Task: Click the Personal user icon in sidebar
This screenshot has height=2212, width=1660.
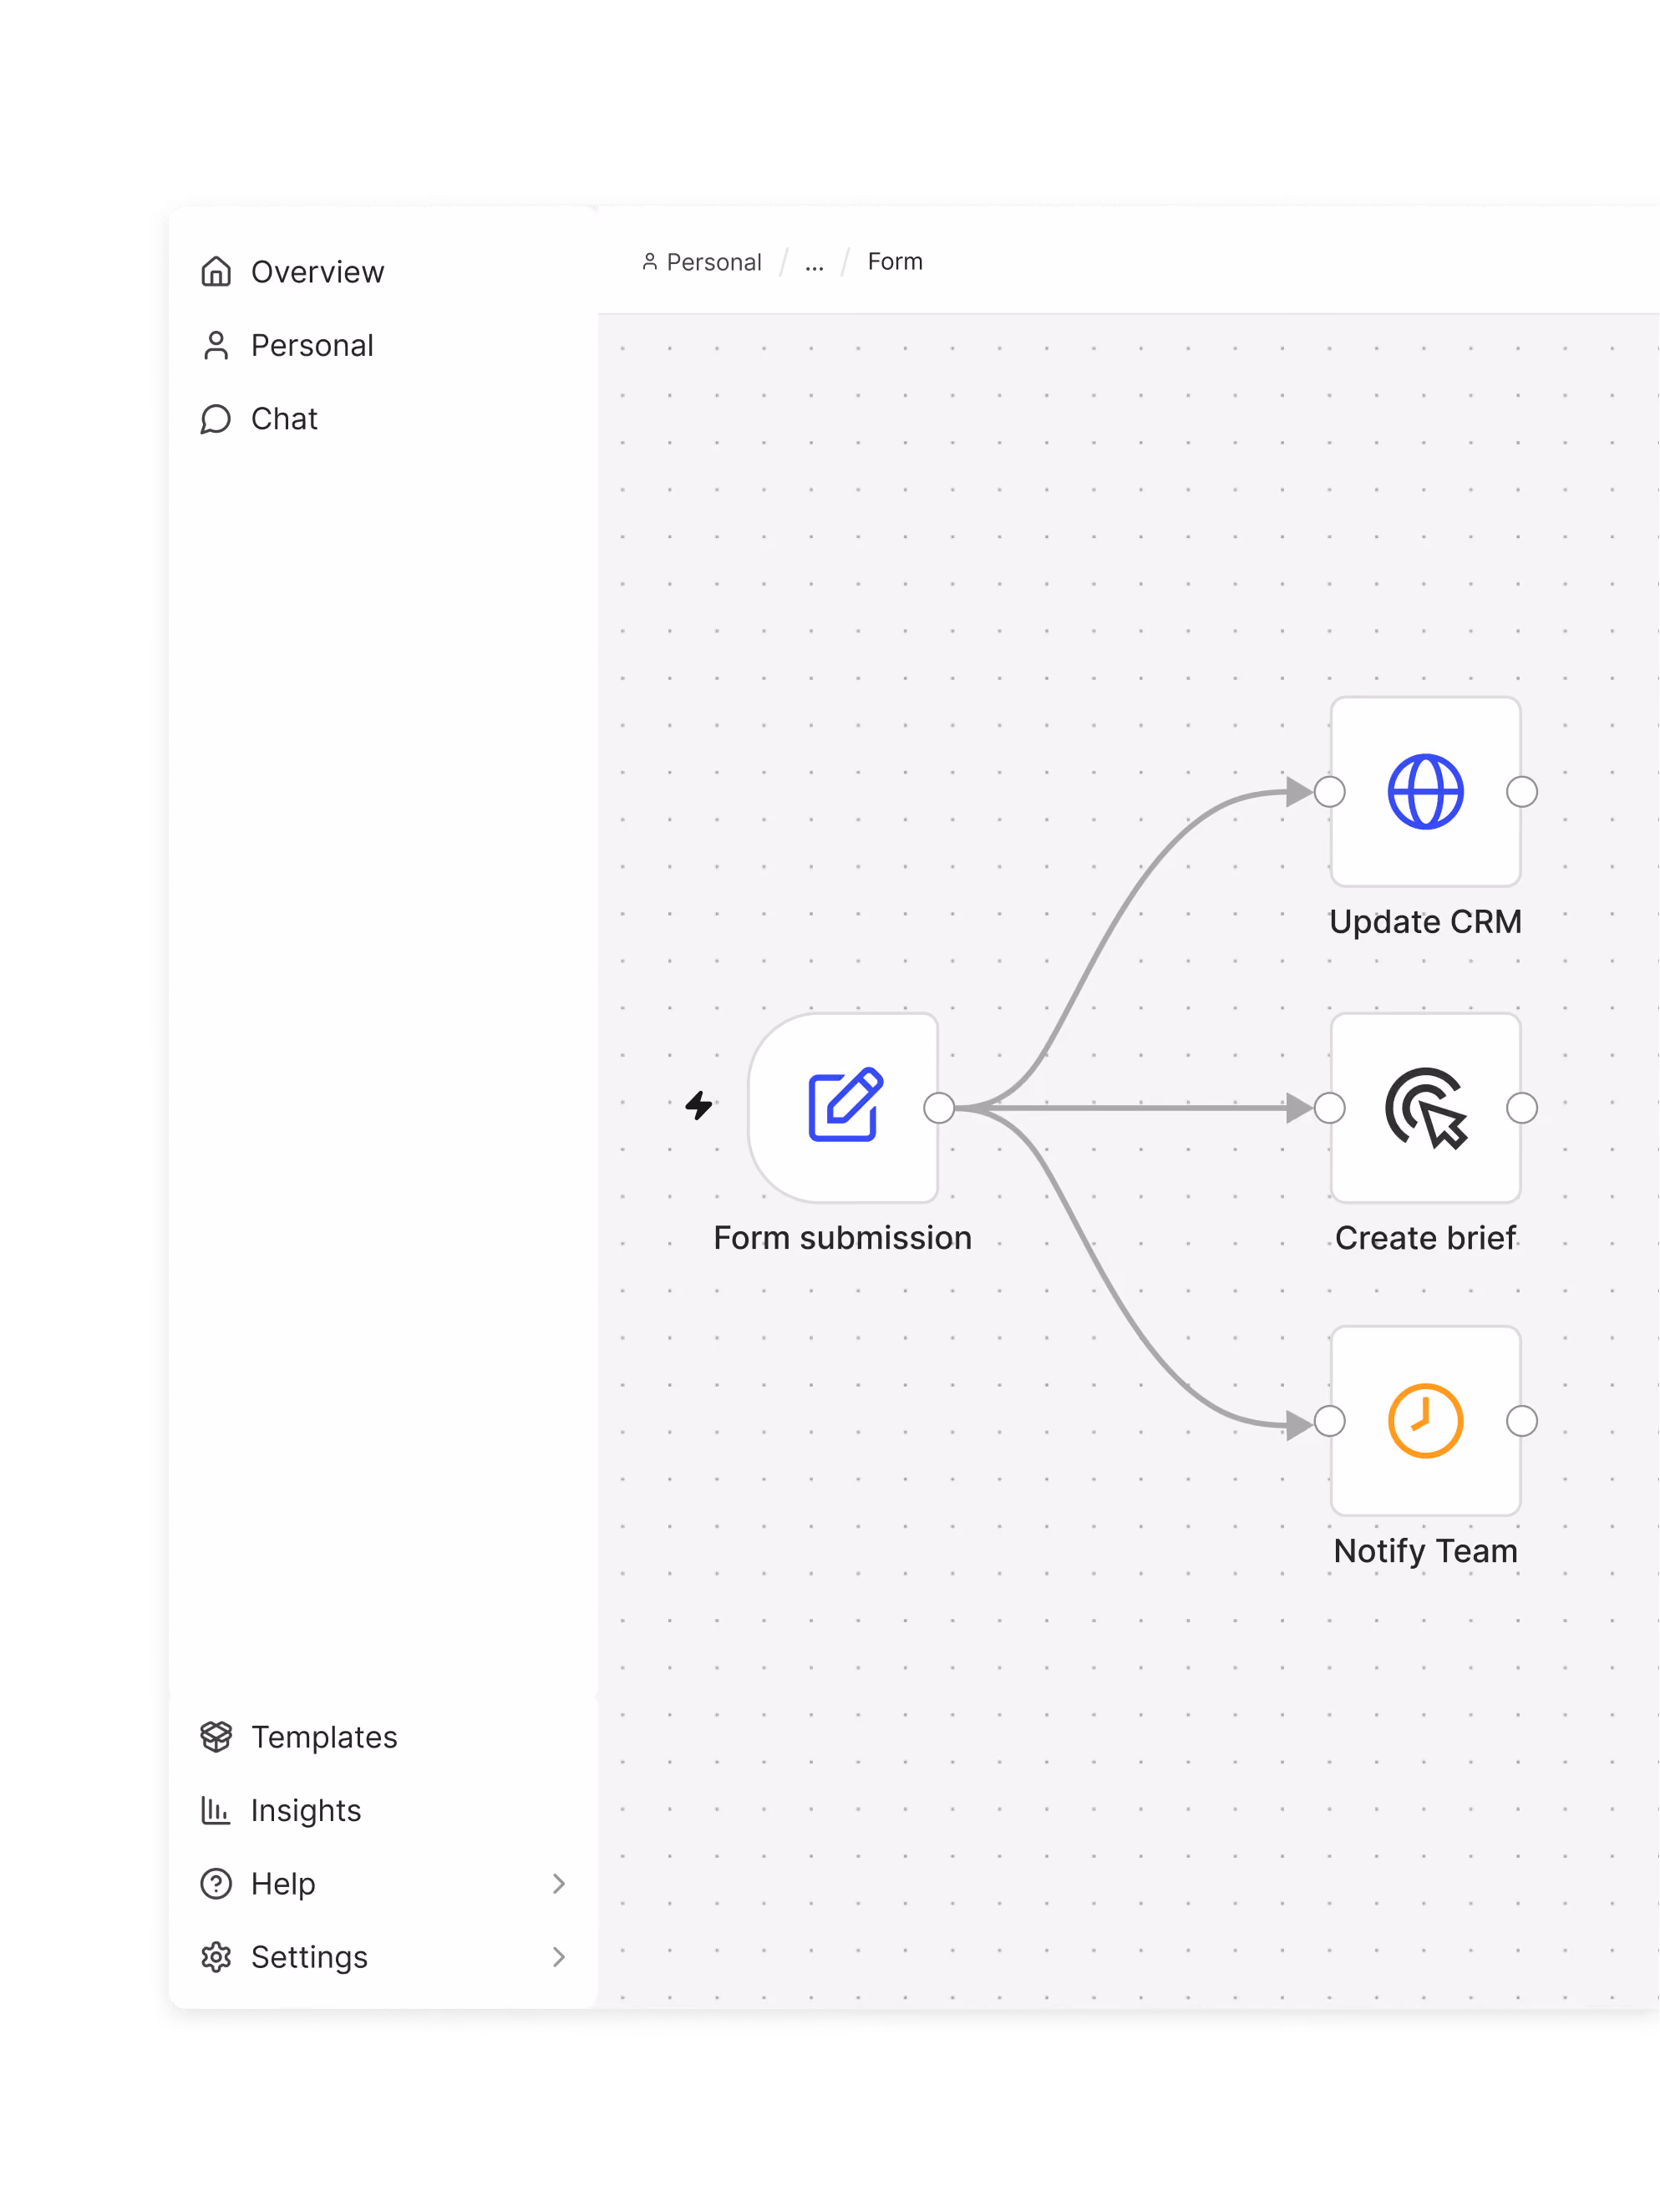Action: [216, 345]
